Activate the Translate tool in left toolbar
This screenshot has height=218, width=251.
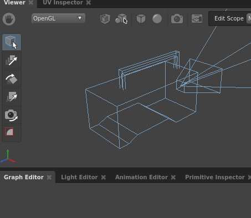click(x=12, y=60)
